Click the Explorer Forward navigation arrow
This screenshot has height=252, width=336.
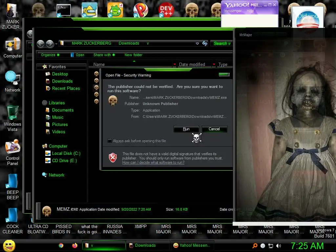click(x=50, y=44)
